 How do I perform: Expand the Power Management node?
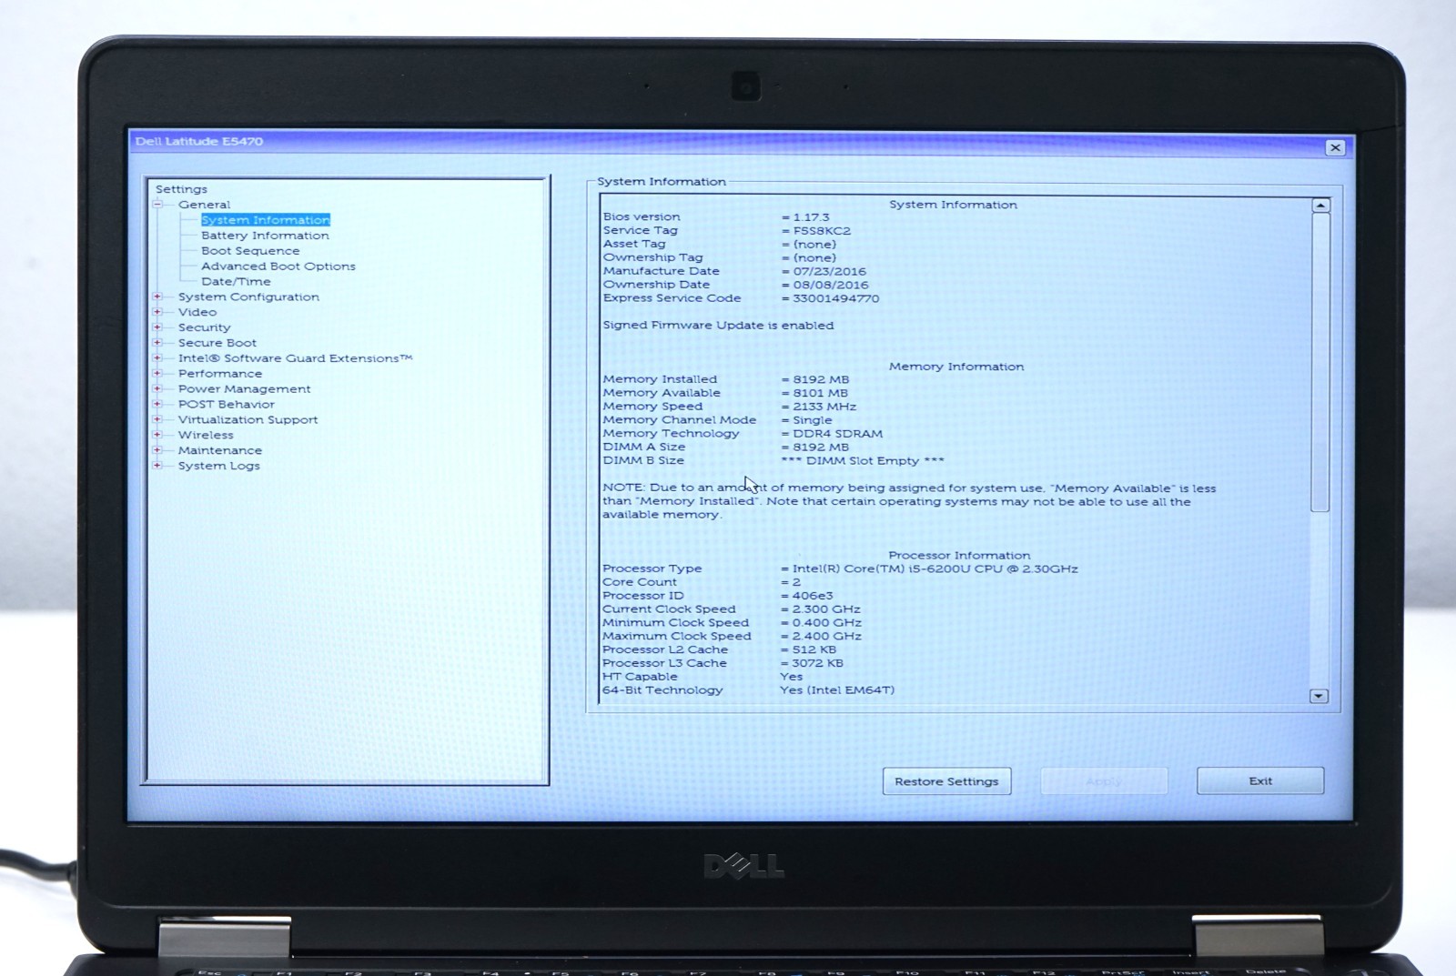tap(157, 389)
